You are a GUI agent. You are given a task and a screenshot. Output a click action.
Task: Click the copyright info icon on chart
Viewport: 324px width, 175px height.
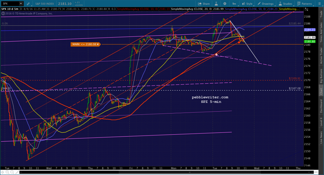point(3,14)
